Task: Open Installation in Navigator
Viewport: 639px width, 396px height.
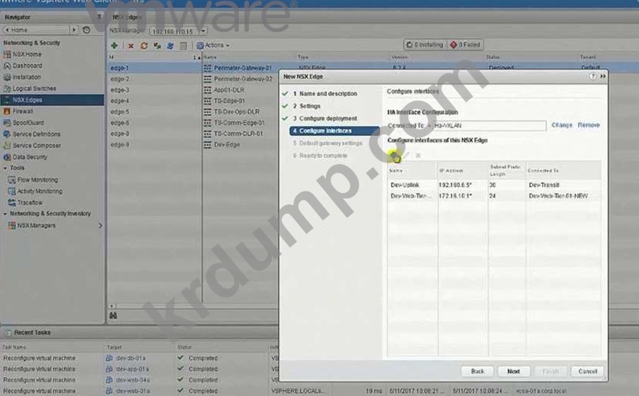Action: coord(27,77)
